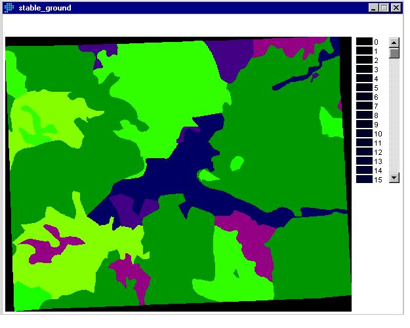Select the last visible legend swatch, 15

[364, 179]
